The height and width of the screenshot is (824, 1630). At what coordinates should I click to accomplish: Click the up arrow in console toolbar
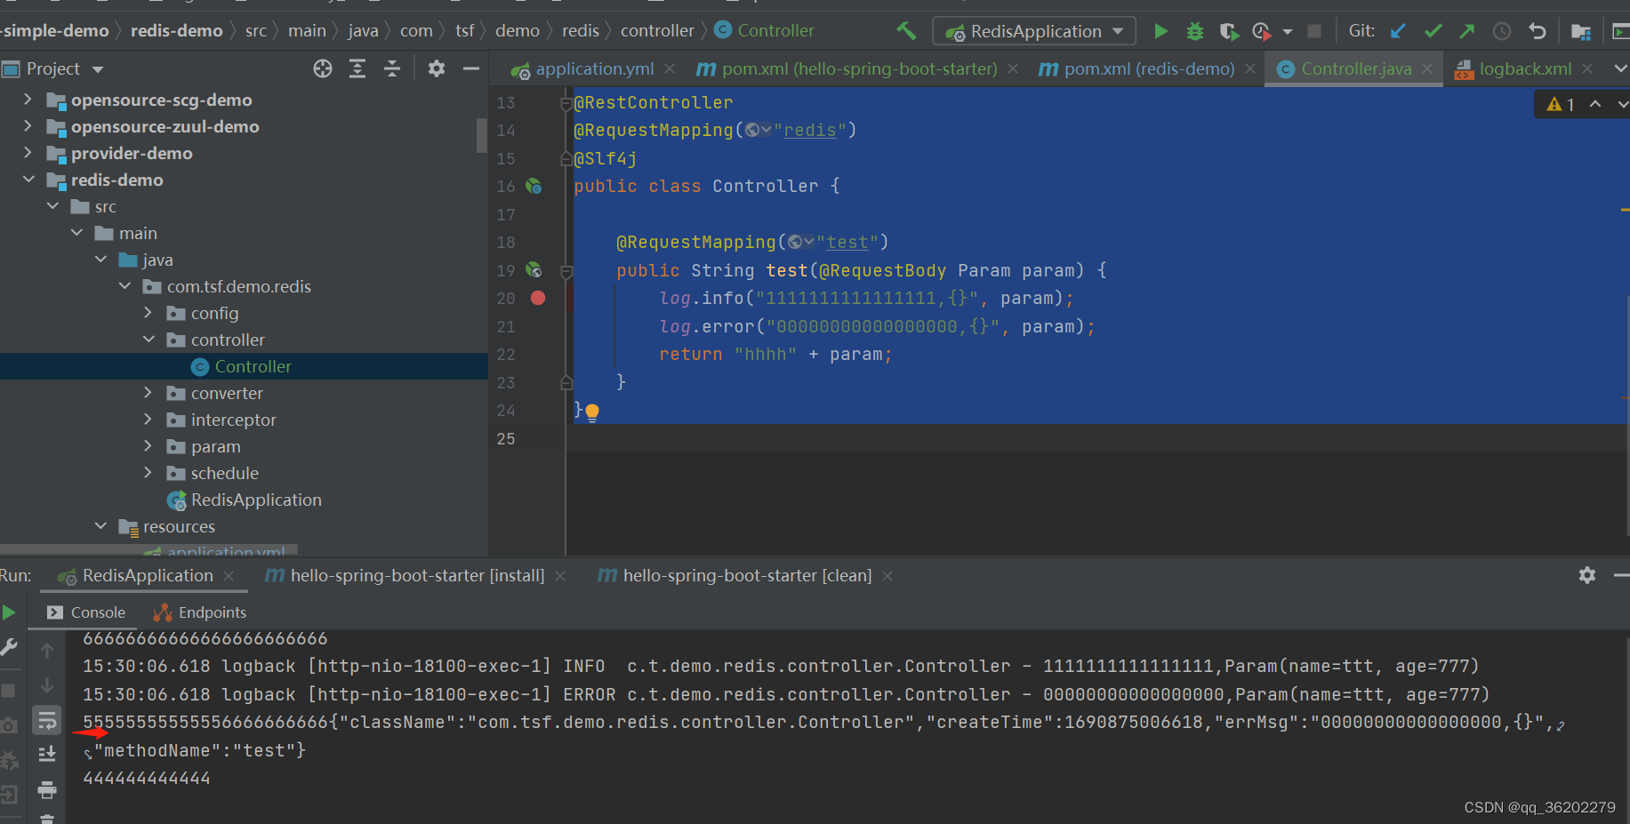pos(47,651)
